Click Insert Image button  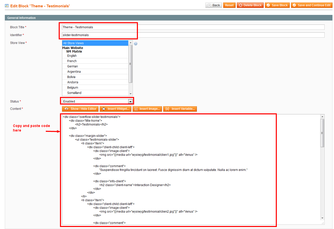(147, 109)
